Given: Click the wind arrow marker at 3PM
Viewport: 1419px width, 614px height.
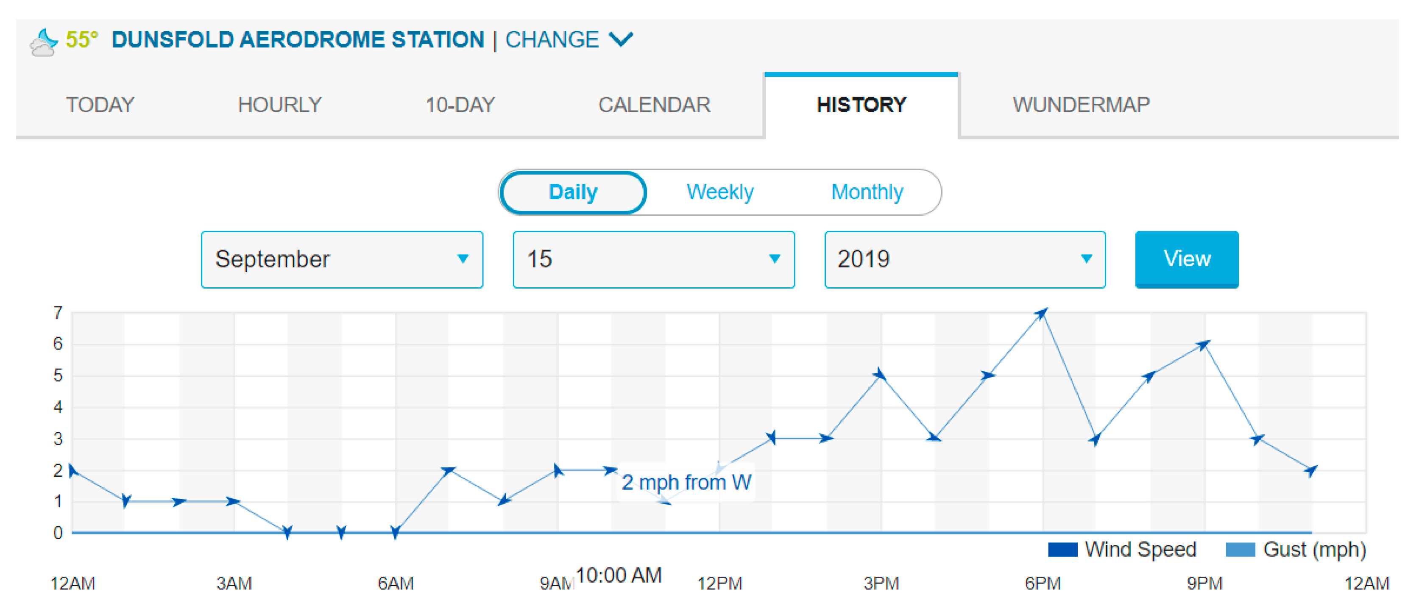Looking at the screenshot, I should [x=880, y=375].
